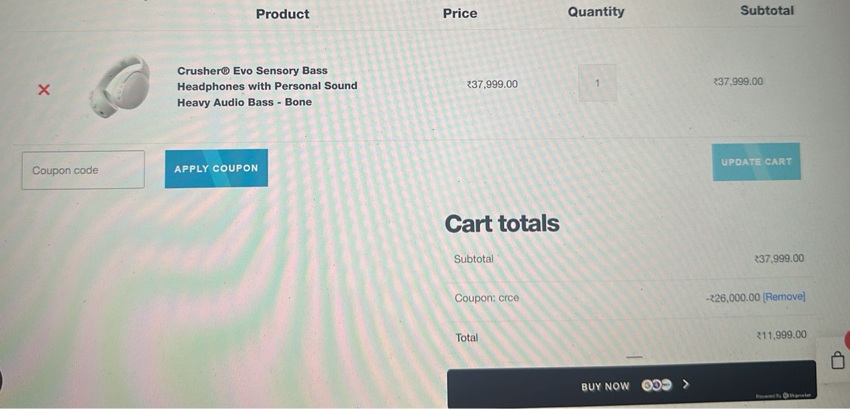Click the Product column header
The image size is (850, 409).
point(282,14)
